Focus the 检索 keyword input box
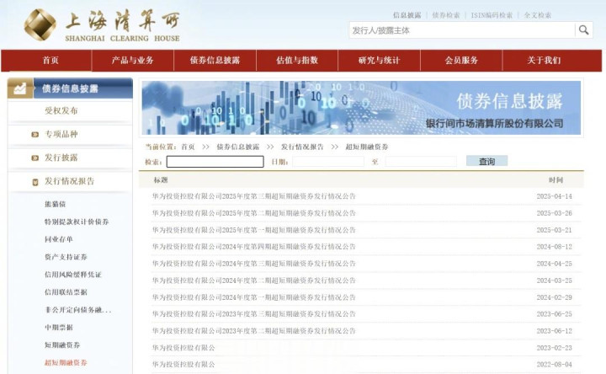The height and width of the screenshot is (374, 606). coord(215,162)
